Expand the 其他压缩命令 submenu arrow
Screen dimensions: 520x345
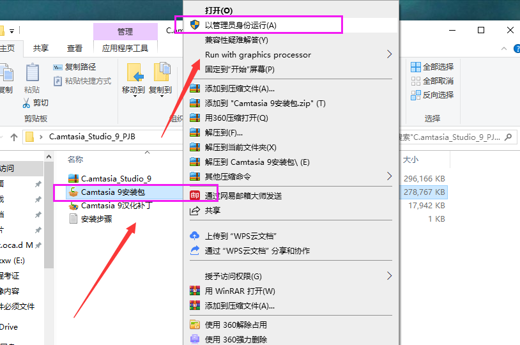(x=389, y=176)
